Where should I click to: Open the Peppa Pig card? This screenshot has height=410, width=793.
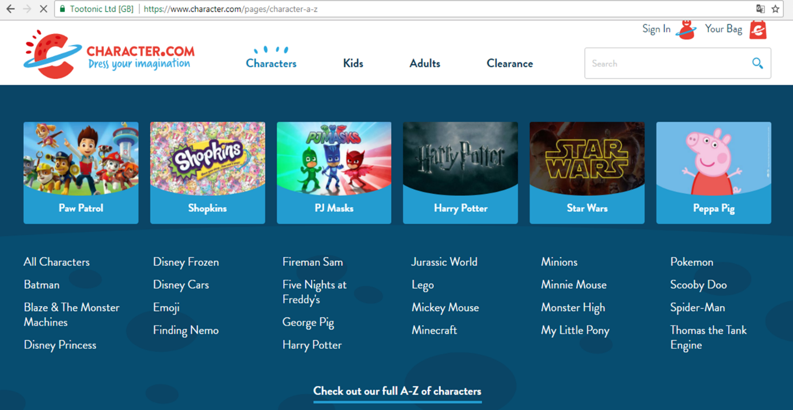[x=714, y=173]
